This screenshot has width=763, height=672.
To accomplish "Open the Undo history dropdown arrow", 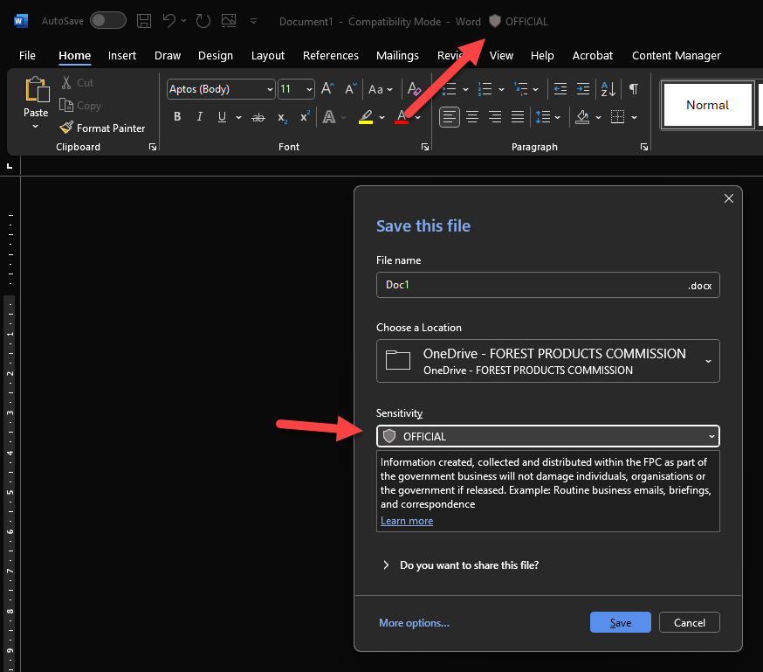I will tap(183, 21).
